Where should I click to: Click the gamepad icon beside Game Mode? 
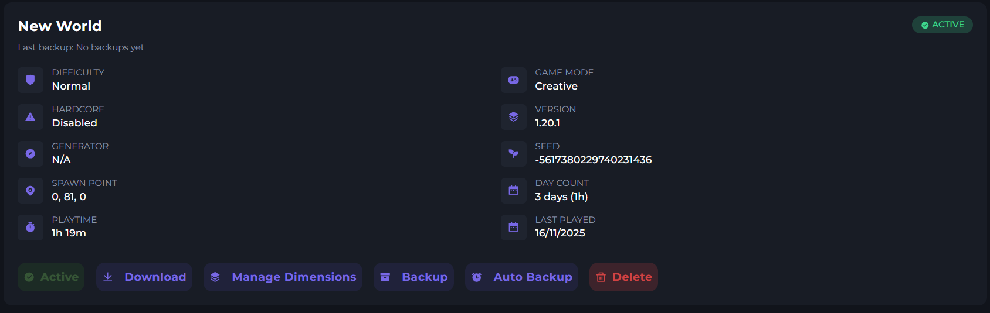click(514, 80)
